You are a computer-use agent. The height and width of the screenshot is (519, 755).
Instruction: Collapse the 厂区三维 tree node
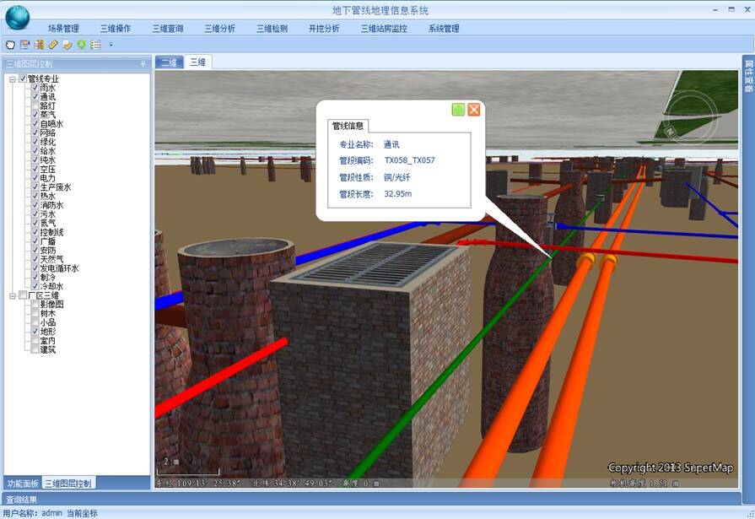click(13, 295)
